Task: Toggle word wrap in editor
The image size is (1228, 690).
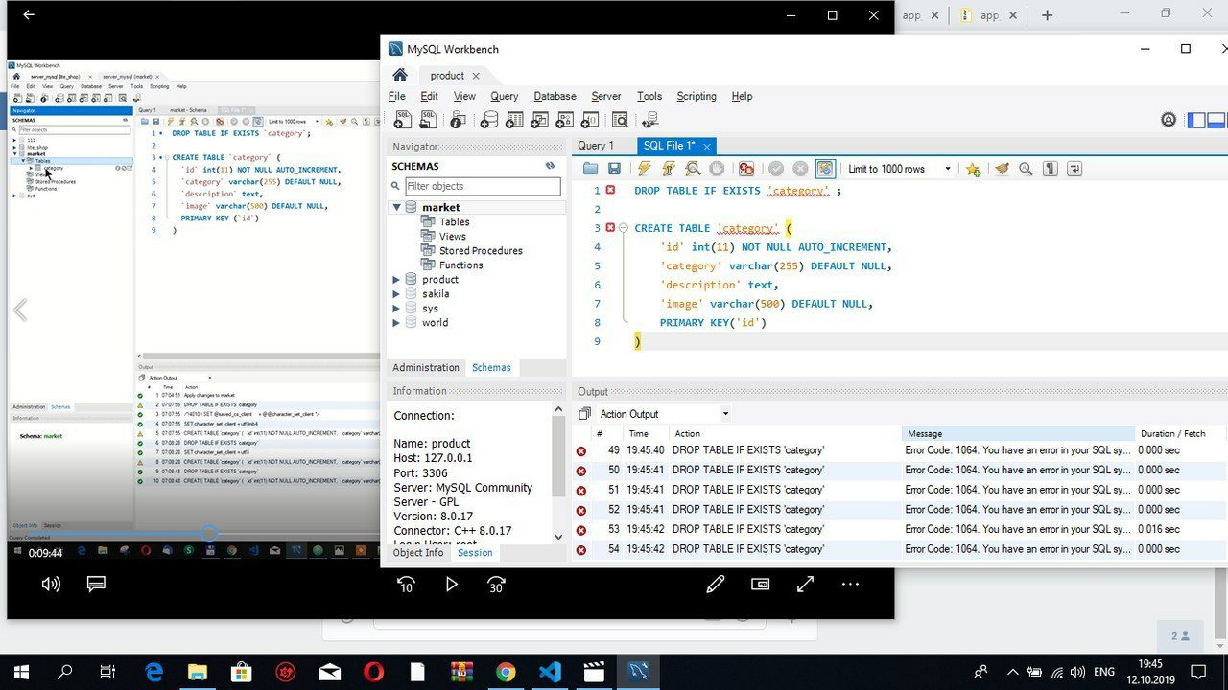Action: tap(1074, 169)
